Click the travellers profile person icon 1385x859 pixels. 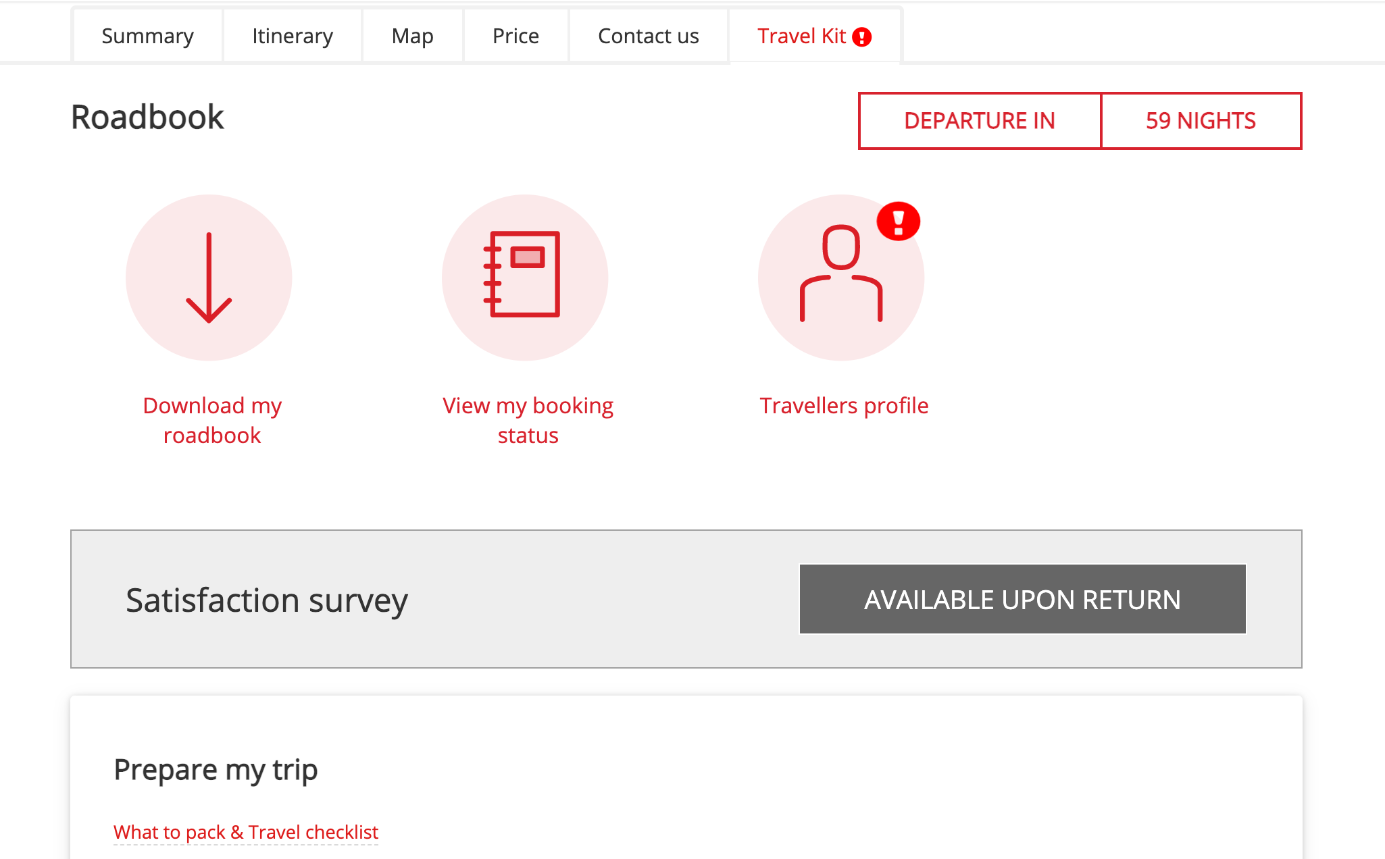click(841, 278)
